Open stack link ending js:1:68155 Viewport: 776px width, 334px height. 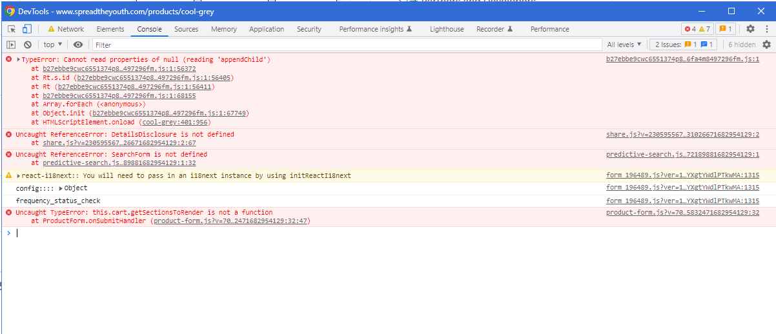[119, 95]
